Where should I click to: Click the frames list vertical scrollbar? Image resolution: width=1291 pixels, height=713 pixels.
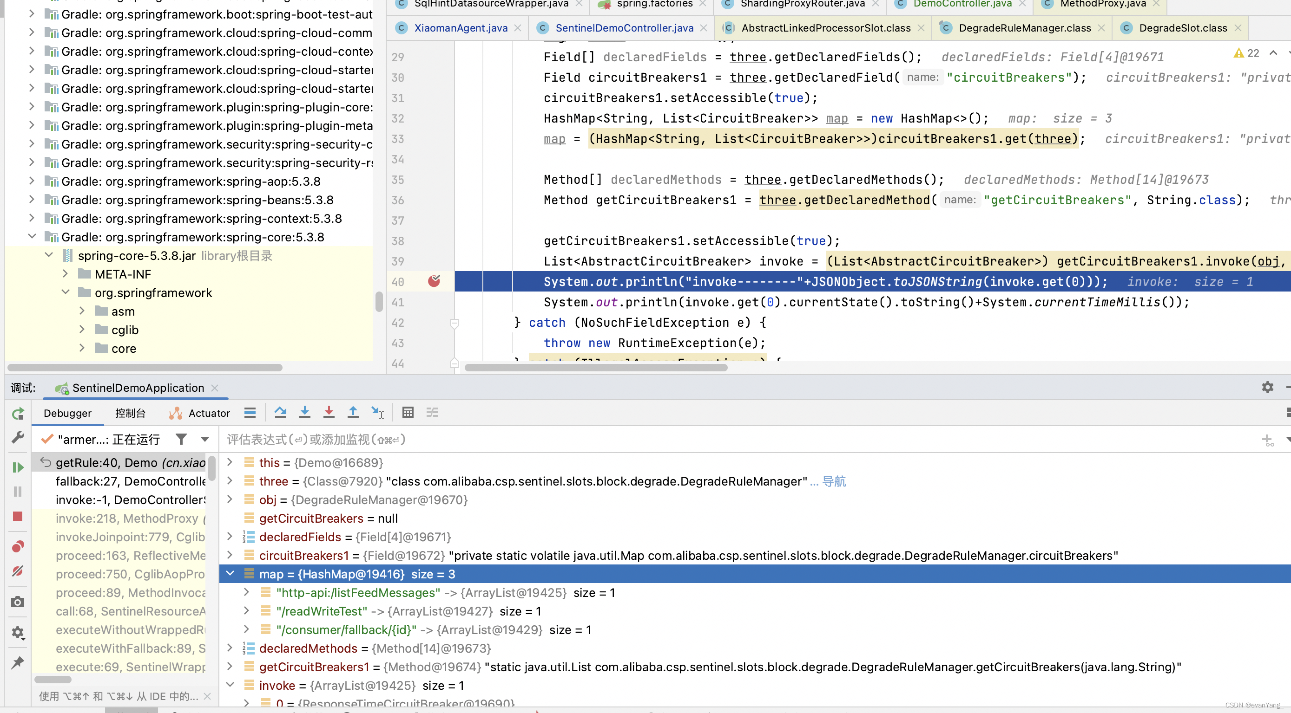coord(212,468)
